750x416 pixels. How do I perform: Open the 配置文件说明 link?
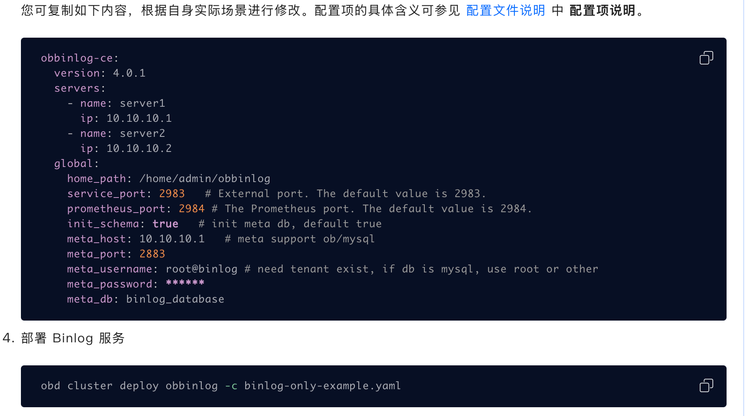(x=505, y=10)
